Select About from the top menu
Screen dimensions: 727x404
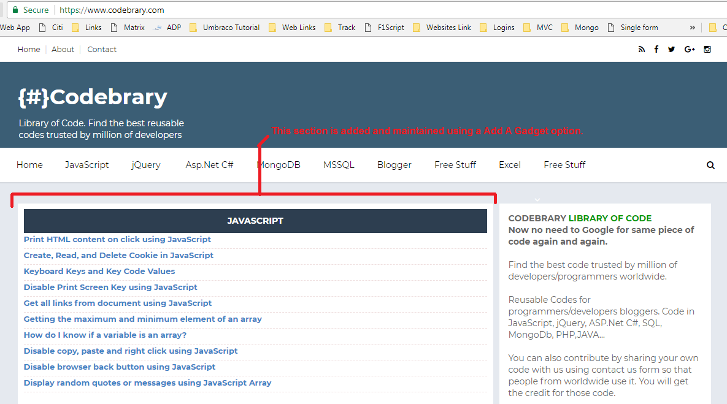(x=63, y=49)
